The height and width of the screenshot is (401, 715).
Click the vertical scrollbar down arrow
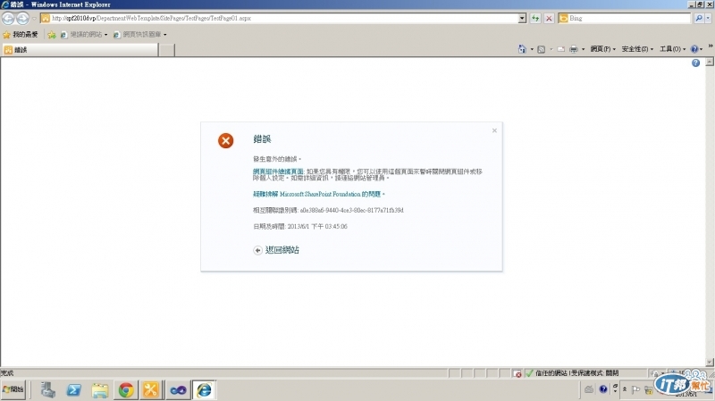point(710,363)
